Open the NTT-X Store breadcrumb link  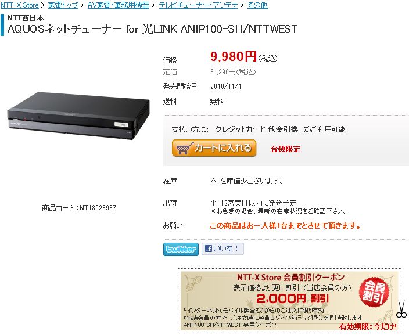(19, 5)
